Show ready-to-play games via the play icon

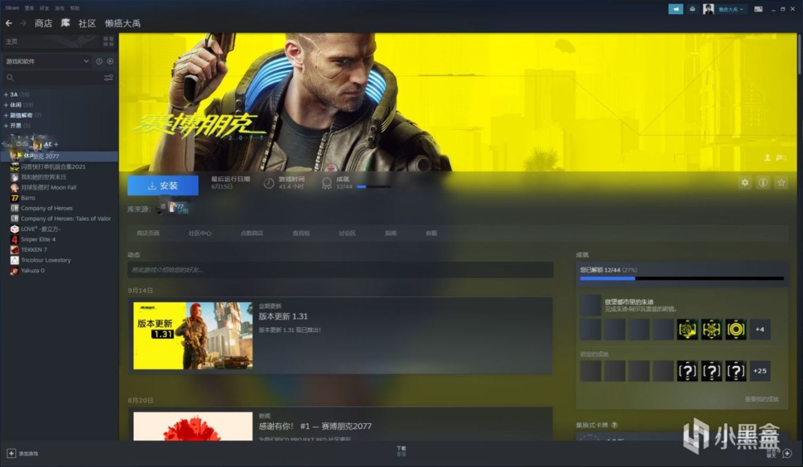point(110,61)
